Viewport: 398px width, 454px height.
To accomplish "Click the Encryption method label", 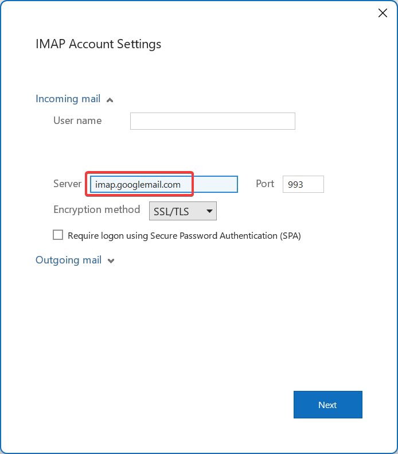I will coord(96,209).
